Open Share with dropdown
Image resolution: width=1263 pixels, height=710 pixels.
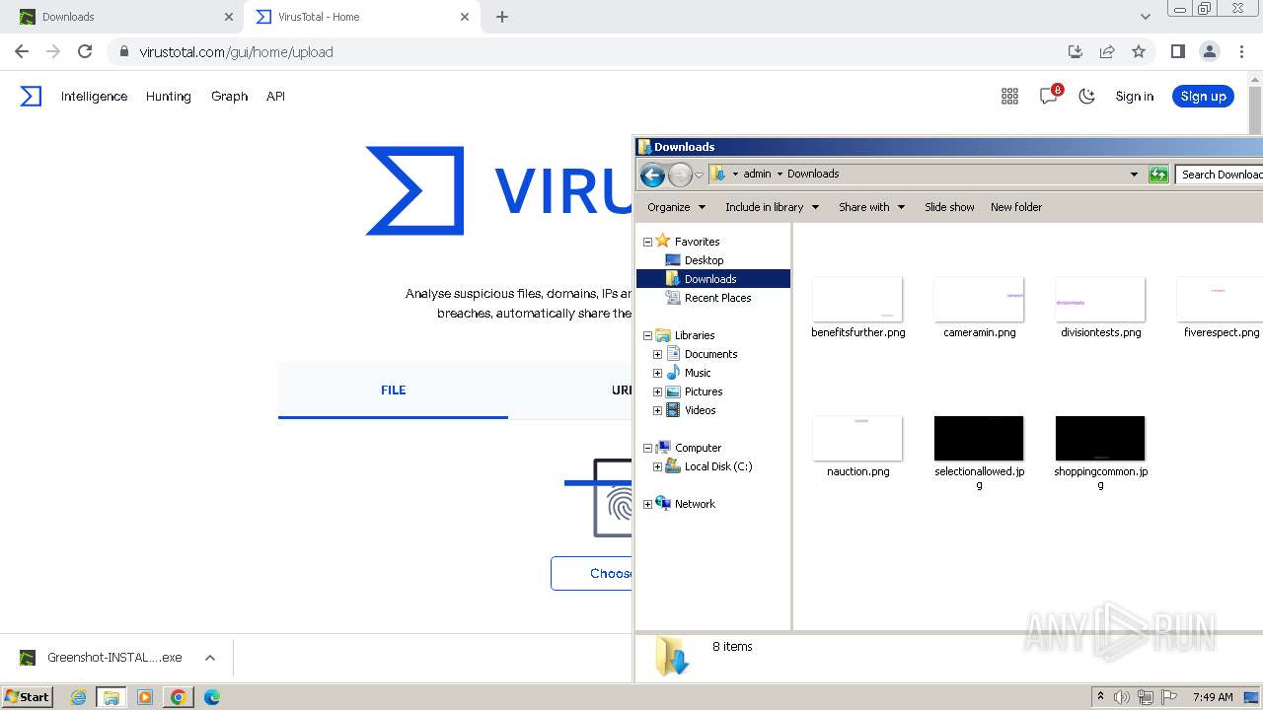coord(872,207)
